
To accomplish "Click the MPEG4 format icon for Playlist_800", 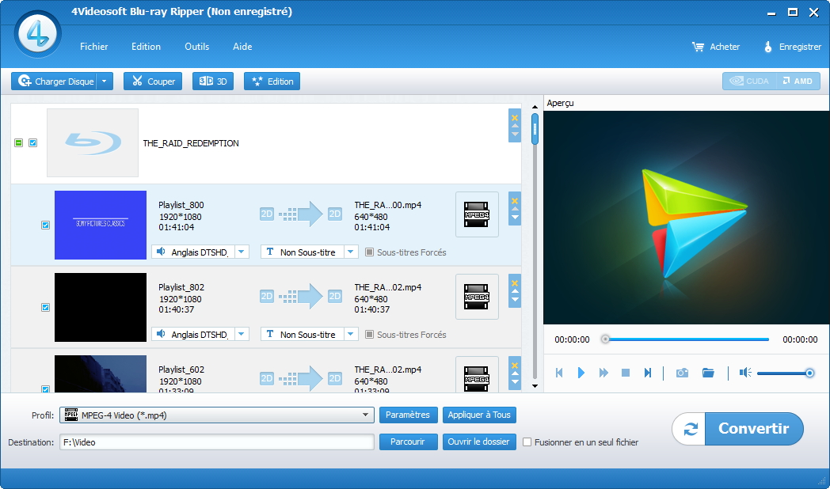I will click(477, 214).
